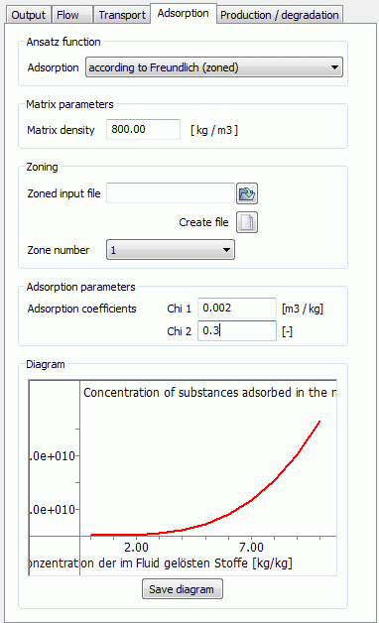
Task: Click the Create file document icon
Action: point(247,222)
